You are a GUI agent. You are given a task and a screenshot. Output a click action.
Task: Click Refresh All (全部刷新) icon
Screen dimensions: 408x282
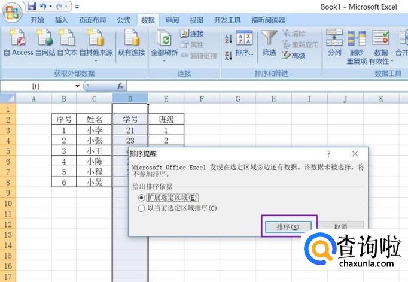tap(164, 39)
